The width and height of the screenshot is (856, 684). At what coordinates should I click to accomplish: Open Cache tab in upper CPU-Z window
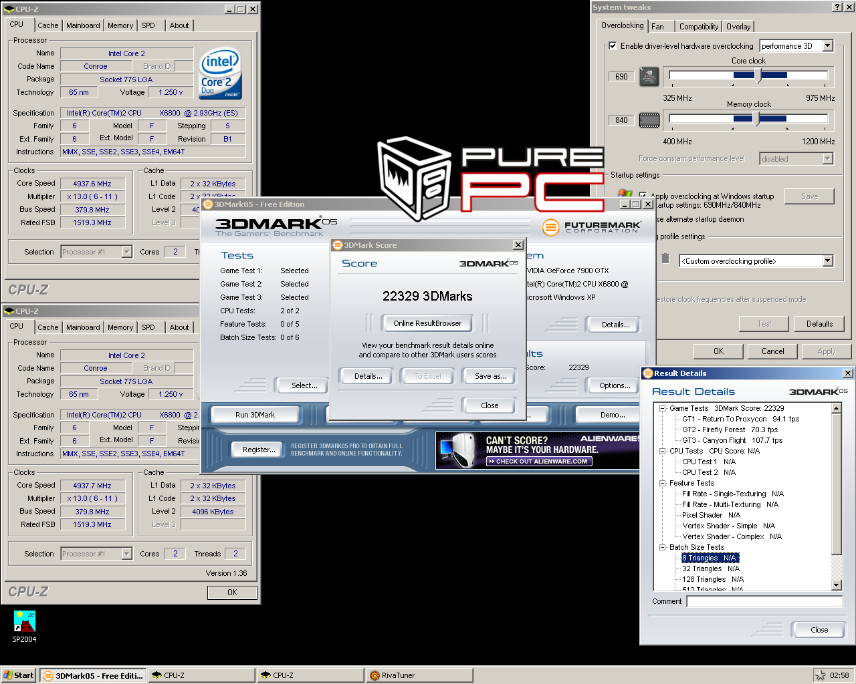coord(47,25)
